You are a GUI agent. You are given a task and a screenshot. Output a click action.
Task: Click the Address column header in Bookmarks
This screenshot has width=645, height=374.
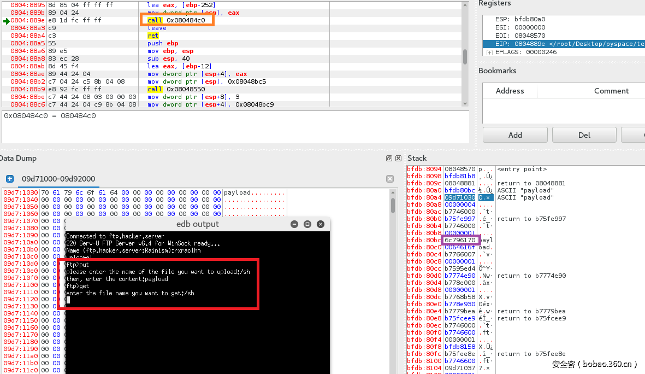(x=509, y=91)
